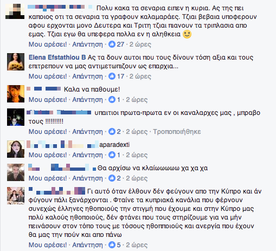Click 'Τροποποιήθηκε' edited label

point(177,132)
